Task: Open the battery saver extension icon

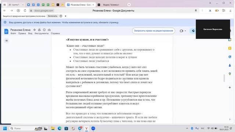Action: 217,11
